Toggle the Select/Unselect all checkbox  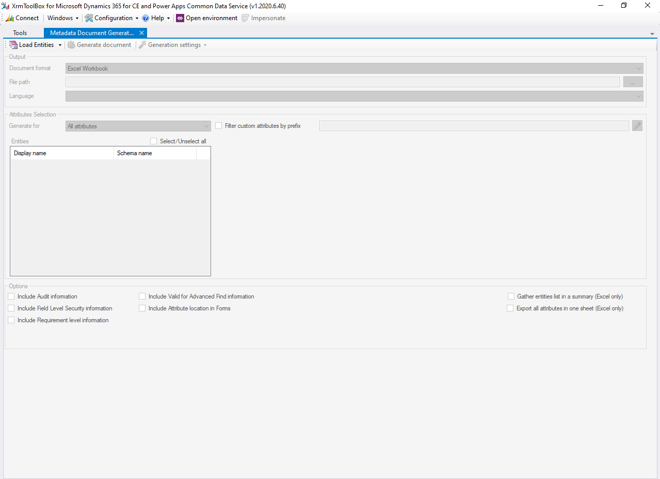pyautogui.click(x=153, y=141)
